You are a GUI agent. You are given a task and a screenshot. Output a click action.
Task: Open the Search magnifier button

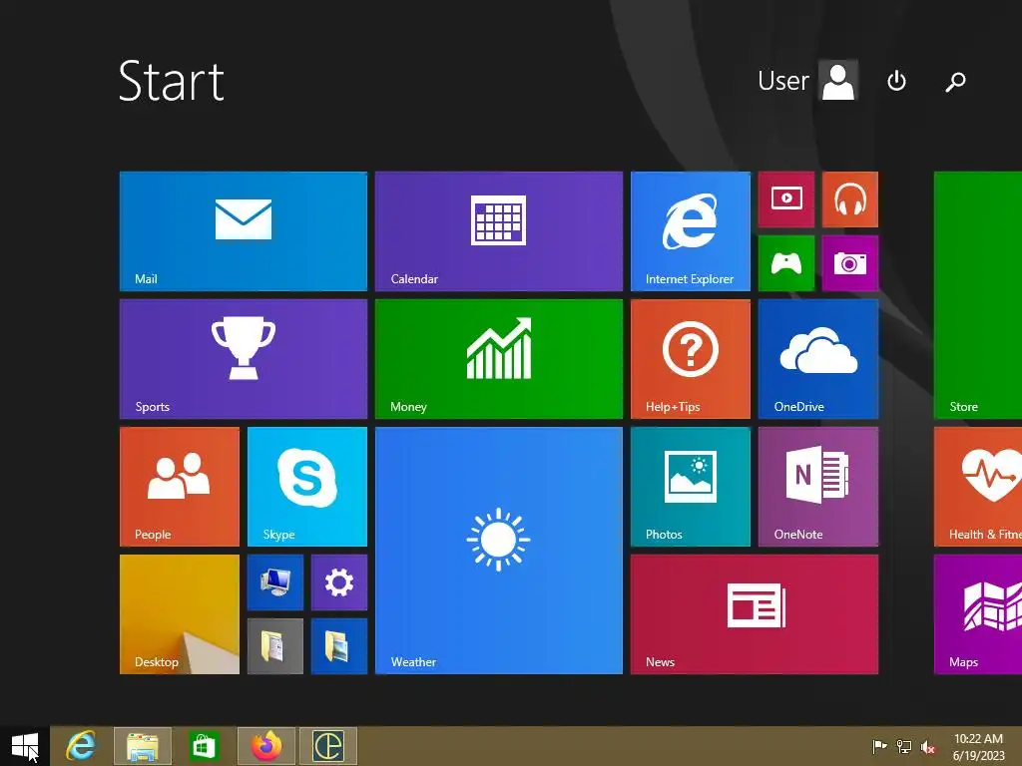[955, 82]
